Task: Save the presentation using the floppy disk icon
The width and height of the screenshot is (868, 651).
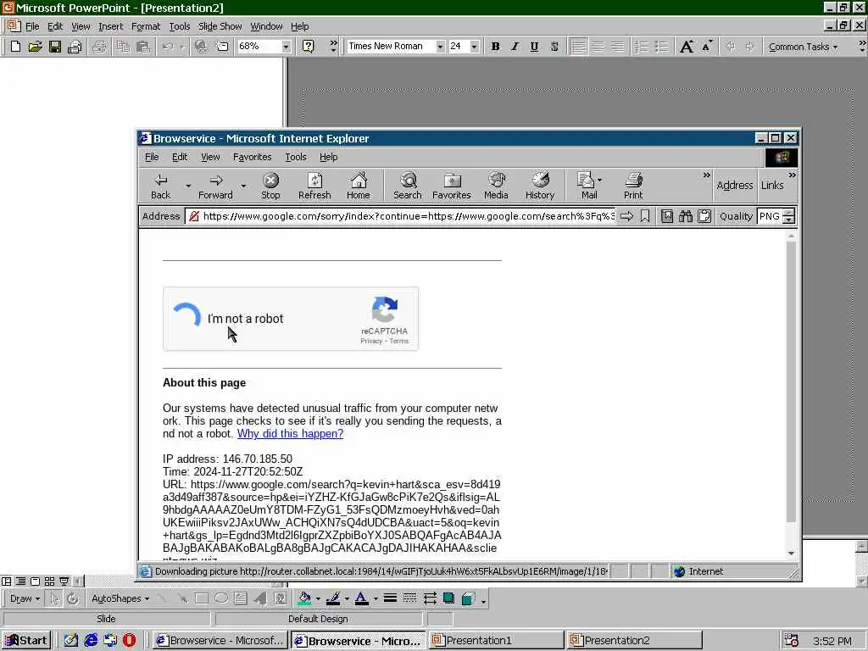Action: [x=55, y=47]
